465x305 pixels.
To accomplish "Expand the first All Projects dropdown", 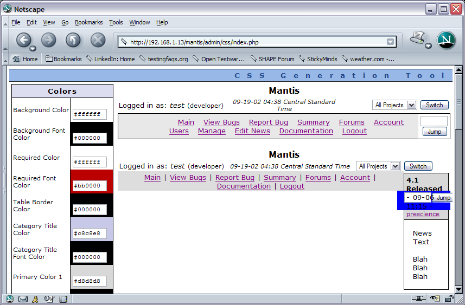I will 394,105.
